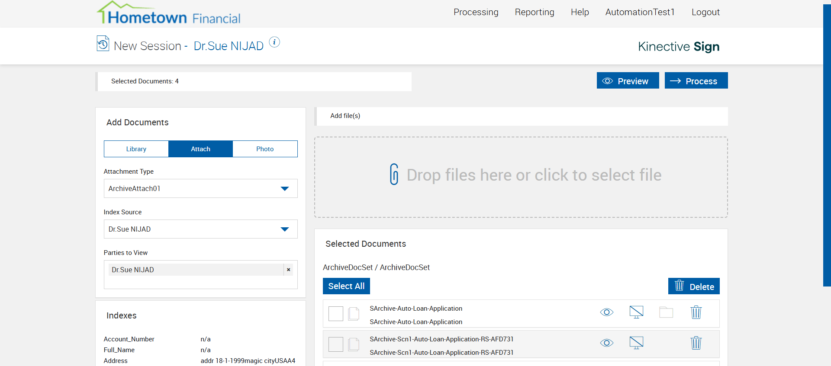The height and width of the screenshot is (366, 831).
Task: Open the Reporting menu
Action: (535, 12)
